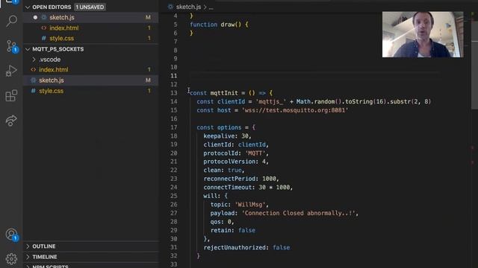Click the breadcrumb ellipsis after sketch.js
The width and height of the screenshot is (478, 268).
click(x=211, y=7)
